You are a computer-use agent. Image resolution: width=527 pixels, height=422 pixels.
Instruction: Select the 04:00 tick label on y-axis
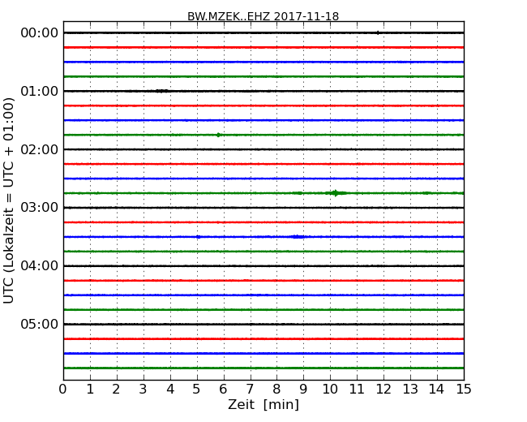click(x=39, y=266)
